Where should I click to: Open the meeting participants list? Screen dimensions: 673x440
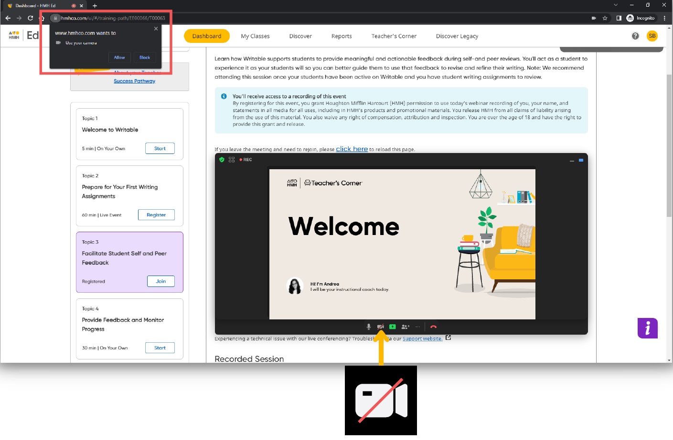(405, 327)
